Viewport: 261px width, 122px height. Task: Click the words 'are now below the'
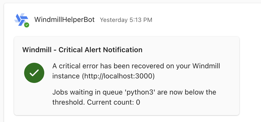pyautogui.click(x=186, y=92)
